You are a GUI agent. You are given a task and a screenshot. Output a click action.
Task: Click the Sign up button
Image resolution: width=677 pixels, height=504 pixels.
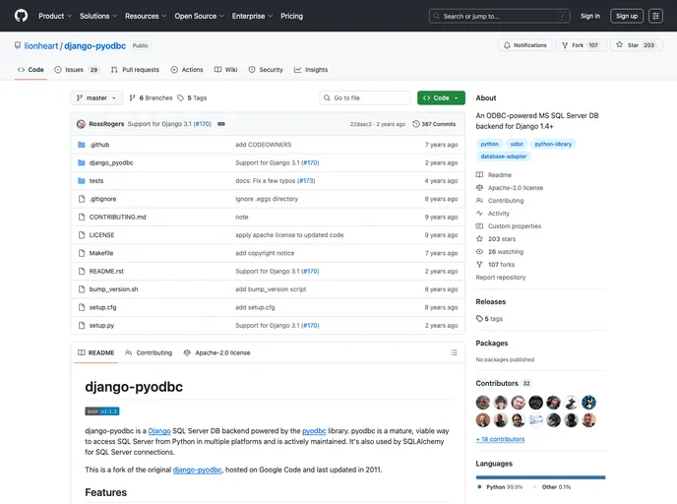(x=627, y=16)
